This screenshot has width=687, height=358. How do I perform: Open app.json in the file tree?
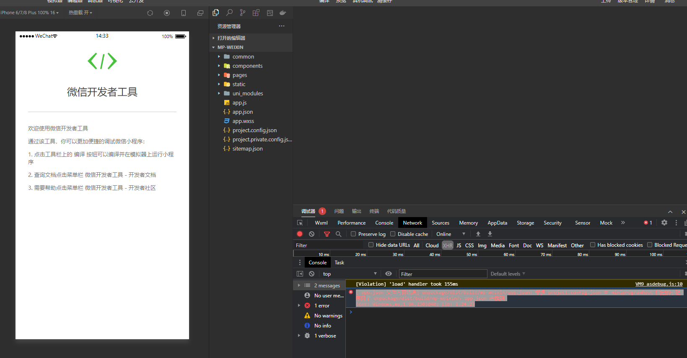point(242,112)
